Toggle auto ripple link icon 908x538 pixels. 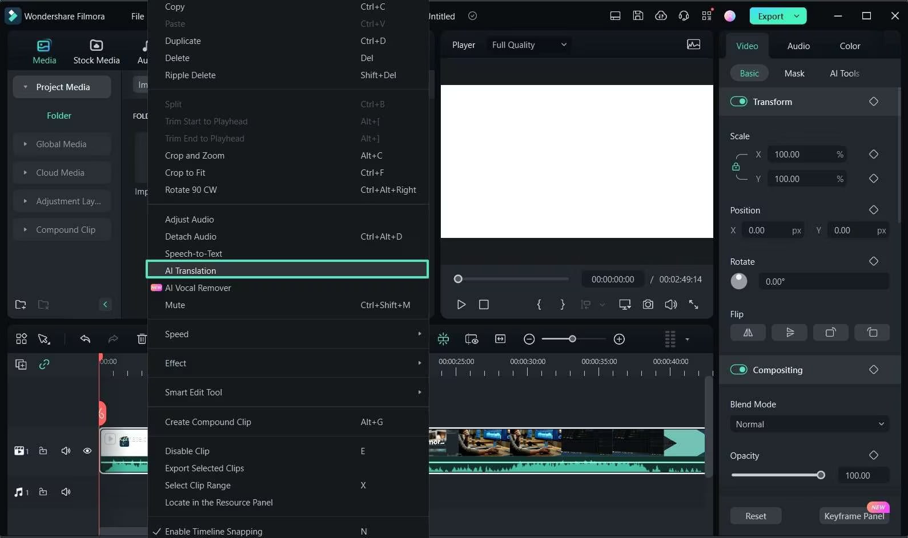[x=44, y=364]
